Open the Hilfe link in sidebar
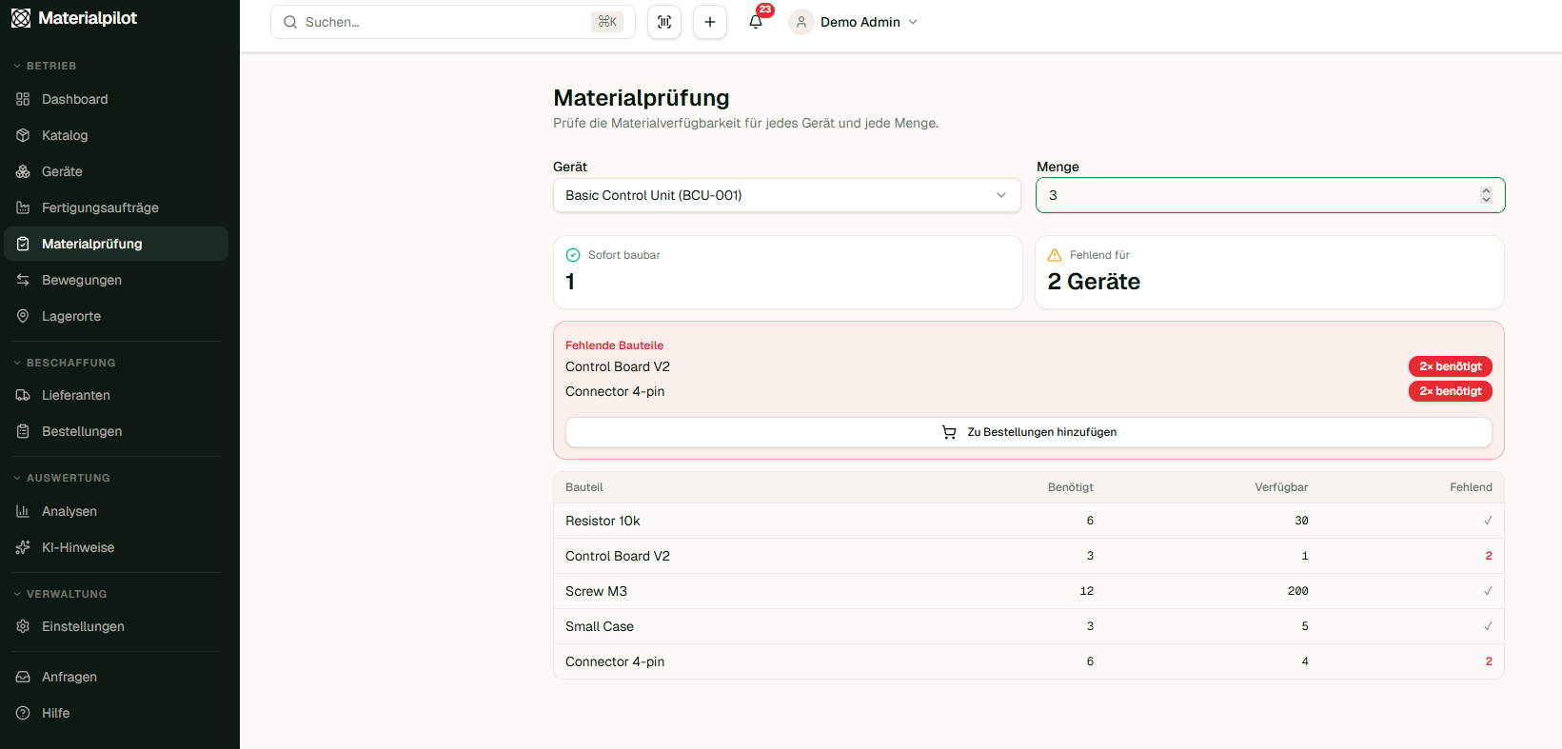1562x749 pixels. [55, 713]
